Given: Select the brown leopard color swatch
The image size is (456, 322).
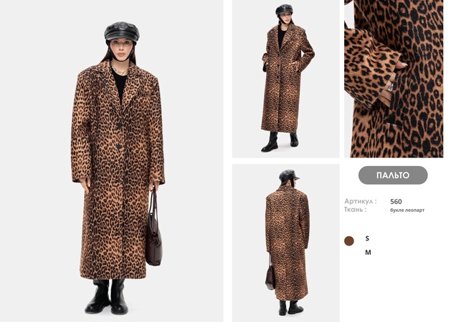Looking at the screenshot, I should (x=349, y=241).
